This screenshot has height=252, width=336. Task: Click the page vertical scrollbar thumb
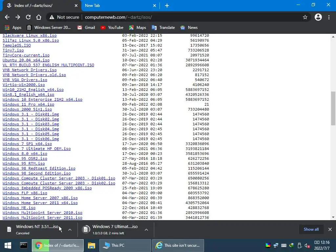333,108
